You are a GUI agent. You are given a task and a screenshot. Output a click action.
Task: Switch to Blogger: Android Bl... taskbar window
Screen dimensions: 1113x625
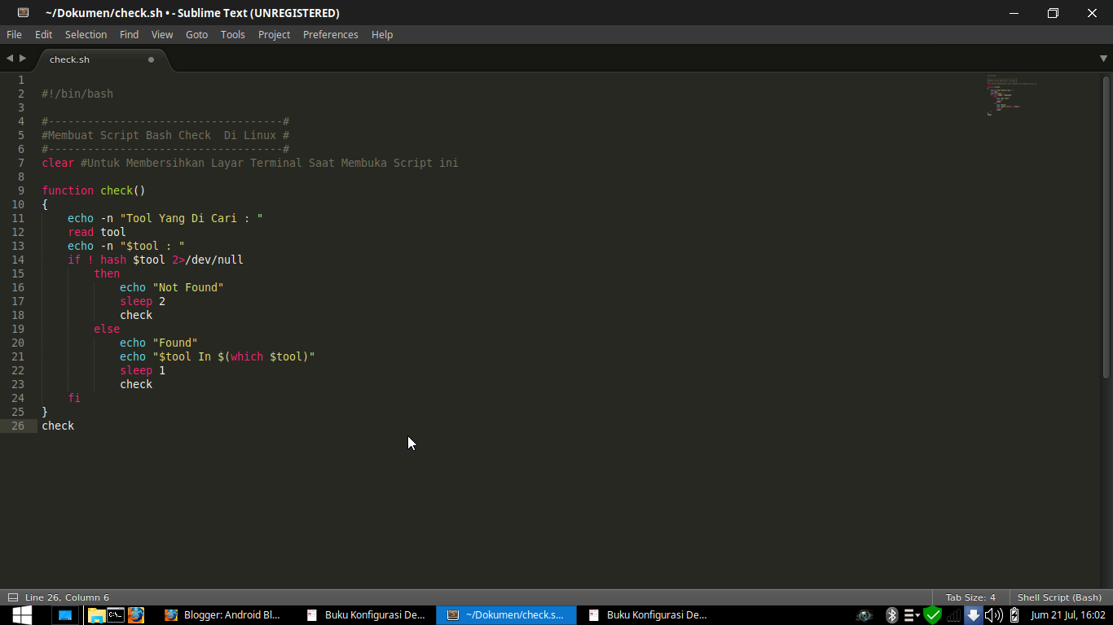click(x=223, y=615)
